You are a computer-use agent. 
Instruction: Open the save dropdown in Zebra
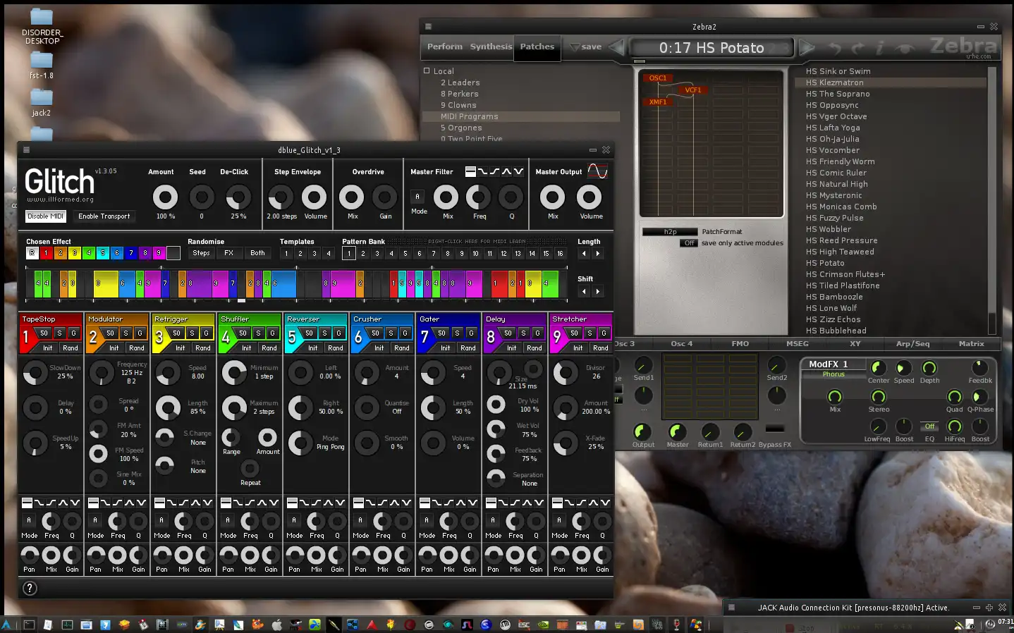[586, 47]
